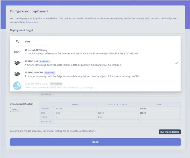The image size is (190, 158).
Task: Click the 'YOLO PRO' not supported message
Action: click(x=59, y=87)
